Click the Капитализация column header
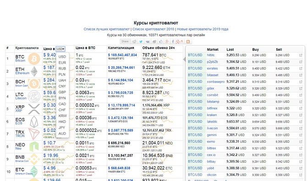The height and width of the screenshot is (181, 307). (121, 48)
